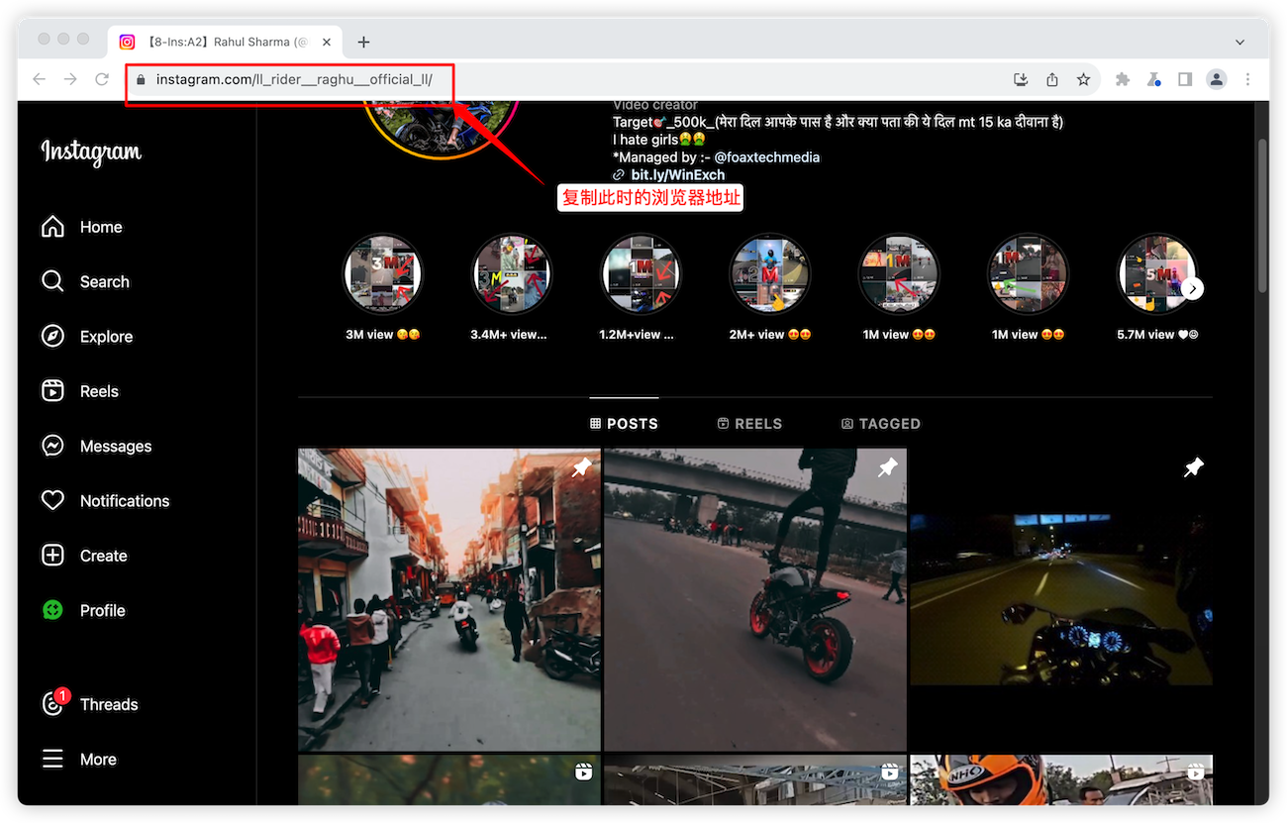
Task: Toggle the browser side panel
Action: pyautogui.click(x=1185, y=79)
